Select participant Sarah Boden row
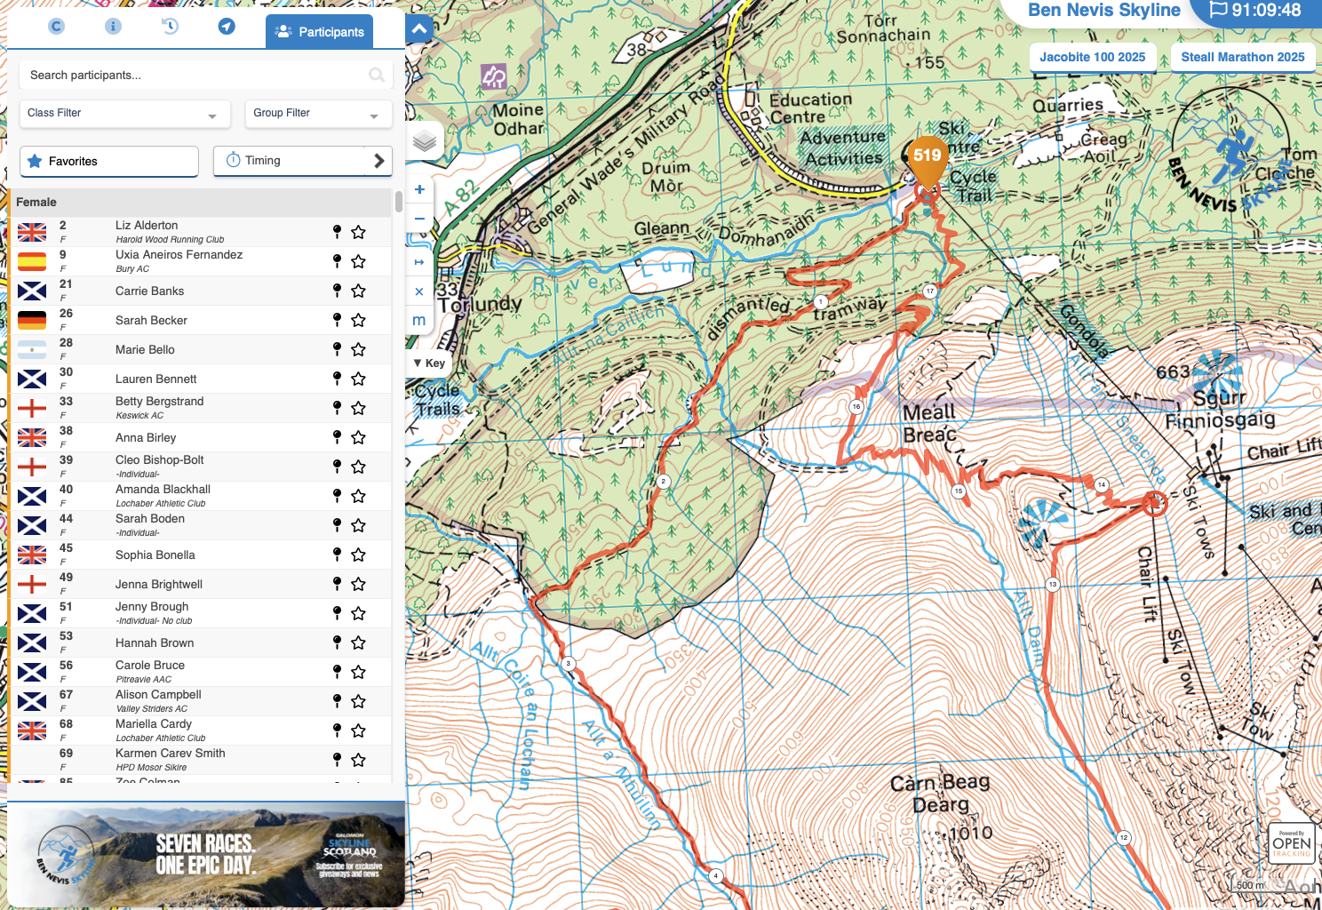Screen dimensions: 1322x910 [x=201, y=525]
